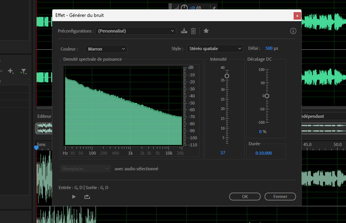Click the Durée field showing 0:10.000
The width and height of the screenshot is (346, 223).
pyautogui.click(x=264, y=153)
